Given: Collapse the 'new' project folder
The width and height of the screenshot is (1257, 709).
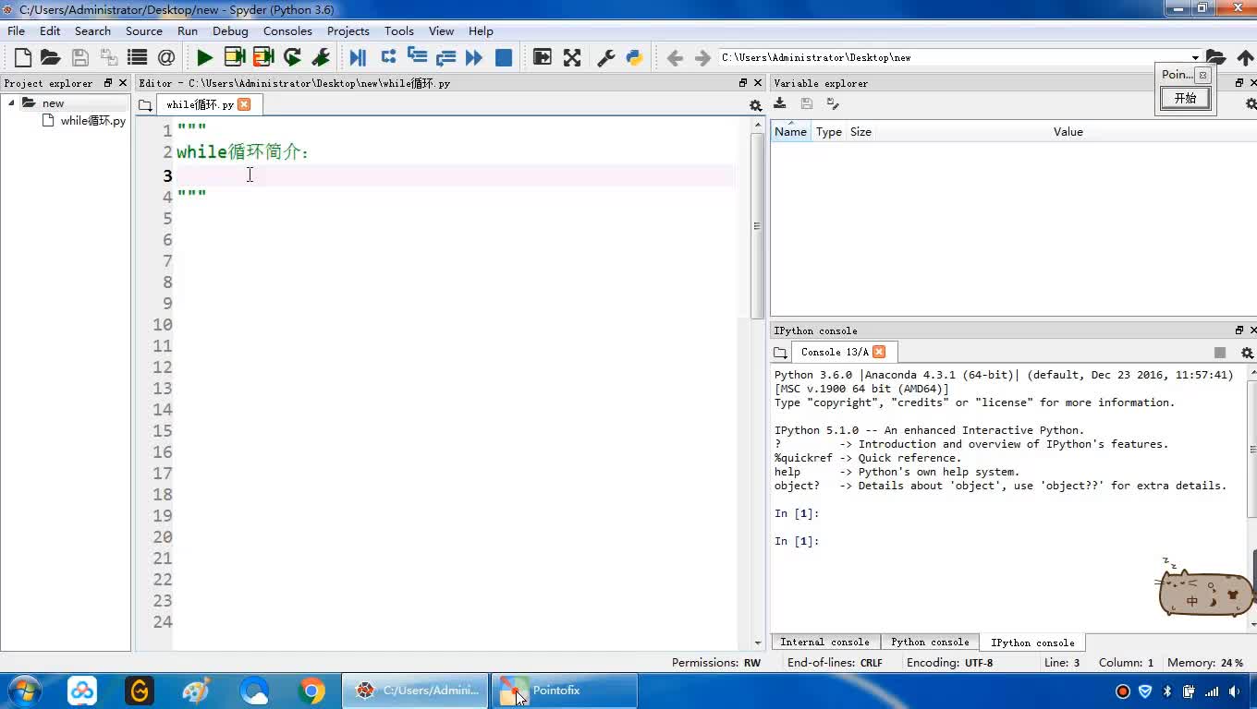Looking at the screenshot, I should tap(12, 103).
